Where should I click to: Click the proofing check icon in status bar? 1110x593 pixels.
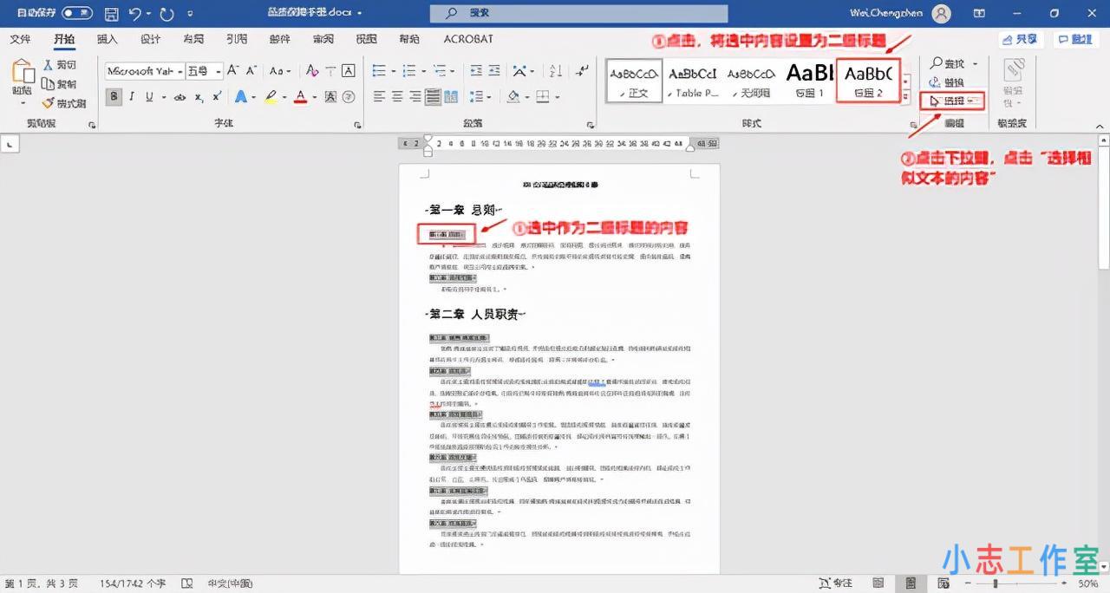pos(187,583)
